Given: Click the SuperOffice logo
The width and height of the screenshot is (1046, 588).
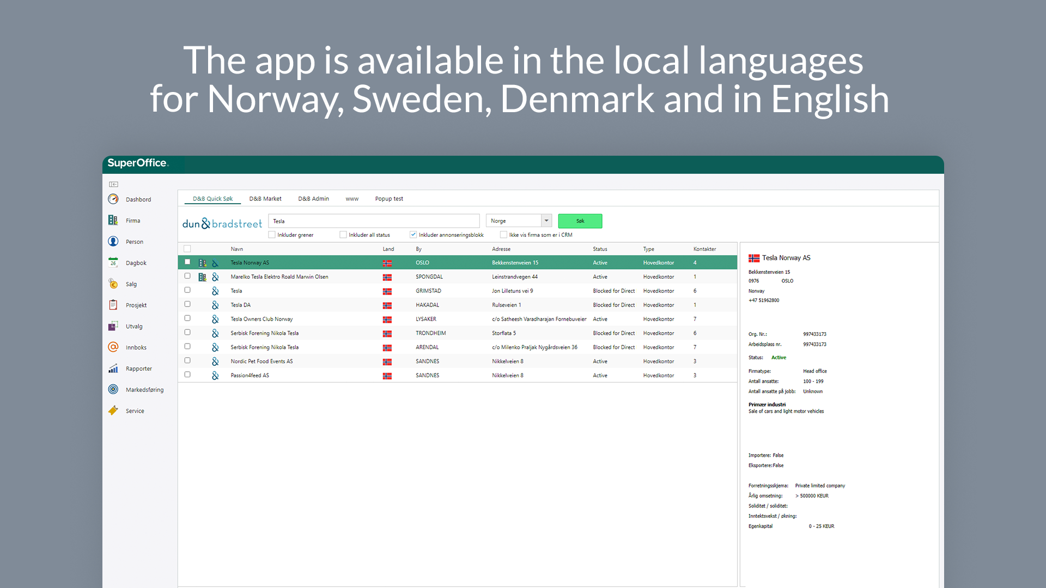Looking at the screenshot, I should coord(138,163).
